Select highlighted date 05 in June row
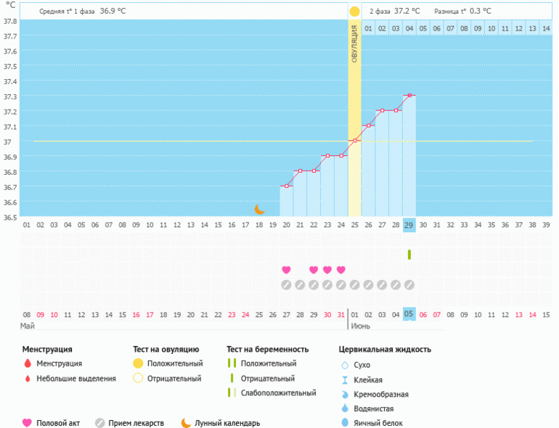The width and height of the screenshot is (559, 428). coord(409,314)
